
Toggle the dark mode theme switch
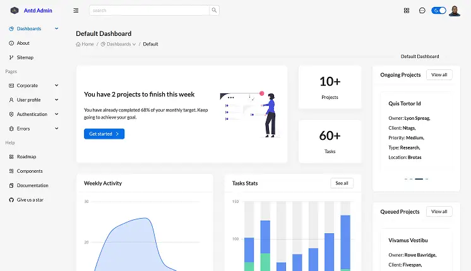click(439, 11)
